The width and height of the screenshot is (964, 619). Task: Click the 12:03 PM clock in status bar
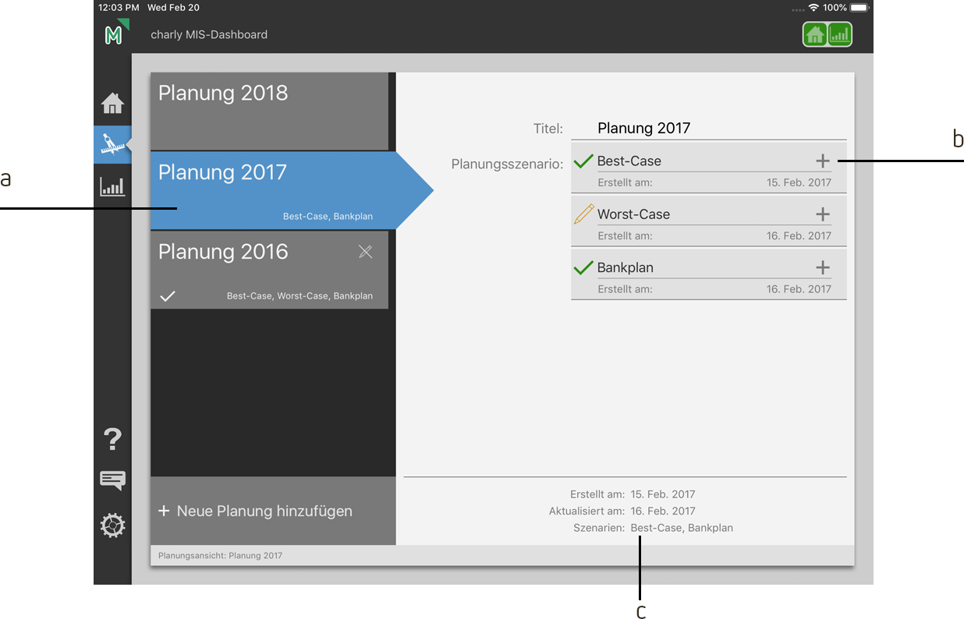119,7
